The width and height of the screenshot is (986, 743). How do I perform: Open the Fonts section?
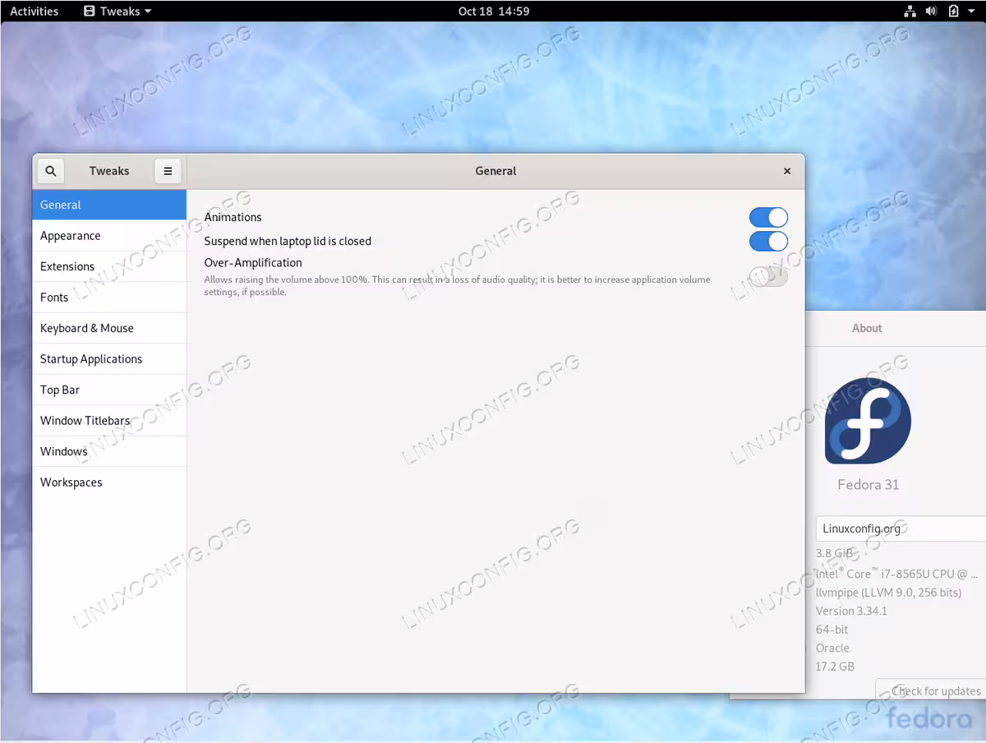[109, 298]
